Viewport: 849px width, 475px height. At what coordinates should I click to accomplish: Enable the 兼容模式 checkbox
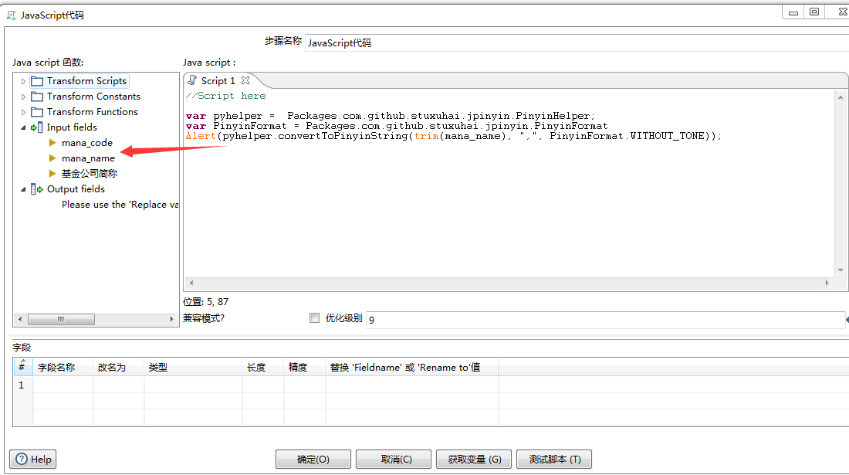coord(314,317)
